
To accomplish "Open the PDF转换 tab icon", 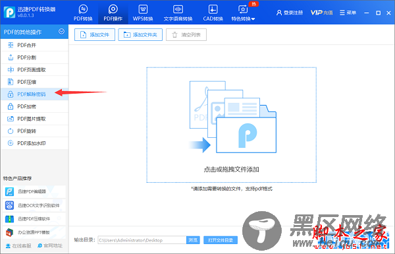I will (x=83, y=9).
